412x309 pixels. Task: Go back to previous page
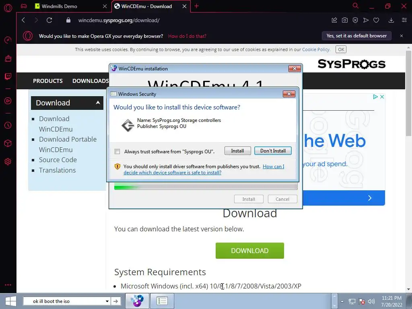click(23, 20)
